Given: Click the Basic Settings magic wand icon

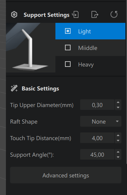Looking at the screenshot, I should coord(14,88).
